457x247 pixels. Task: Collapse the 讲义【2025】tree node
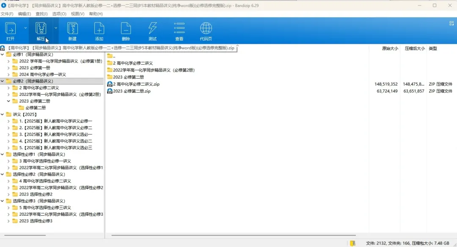(x=3, y=114)
